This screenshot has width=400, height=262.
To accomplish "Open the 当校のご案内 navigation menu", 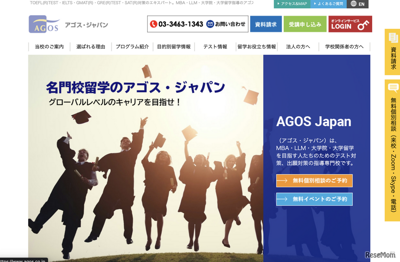I will click(49, 46).
